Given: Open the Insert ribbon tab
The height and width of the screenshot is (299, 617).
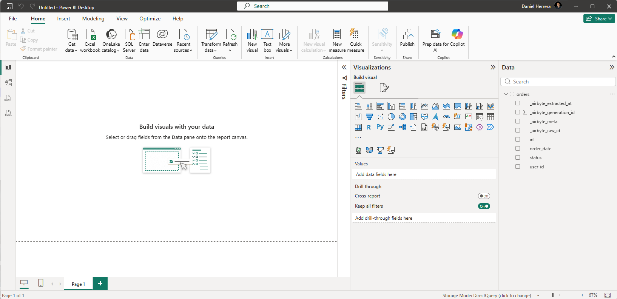Looking at the screenshot, I should pos(63,18).
